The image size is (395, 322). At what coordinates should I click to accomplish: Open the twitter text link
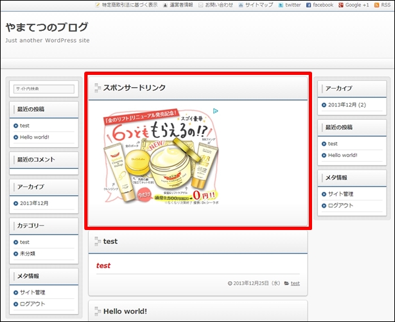coord(293,5)
